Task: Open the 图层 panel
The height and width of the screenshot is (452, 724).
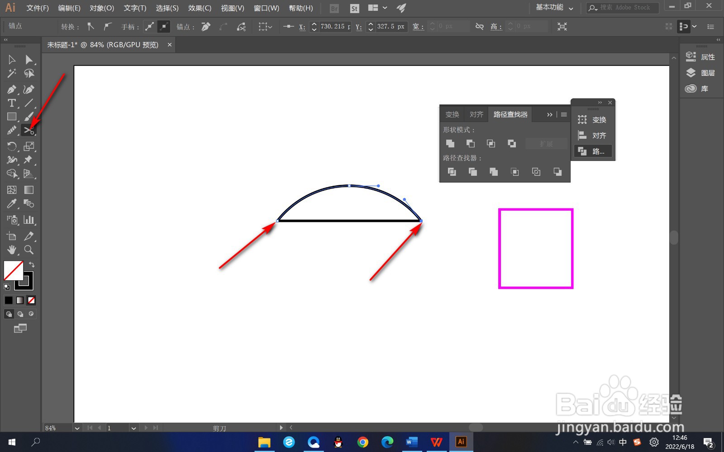Action: point(700,73)
